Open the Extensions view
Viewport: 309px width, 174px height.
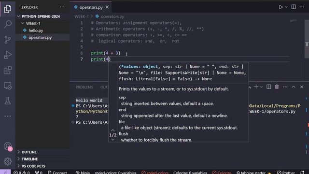[x=8, y=71]
